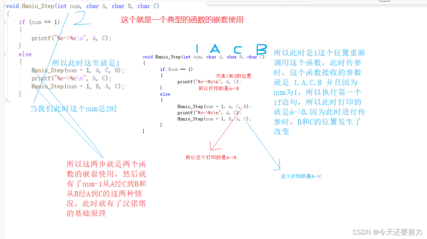
Task: Click the CSDN watermark text
Action: point(387,232)
